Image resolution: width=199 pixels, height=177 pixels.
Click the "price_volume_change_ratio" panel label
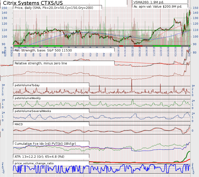(34, 163)
